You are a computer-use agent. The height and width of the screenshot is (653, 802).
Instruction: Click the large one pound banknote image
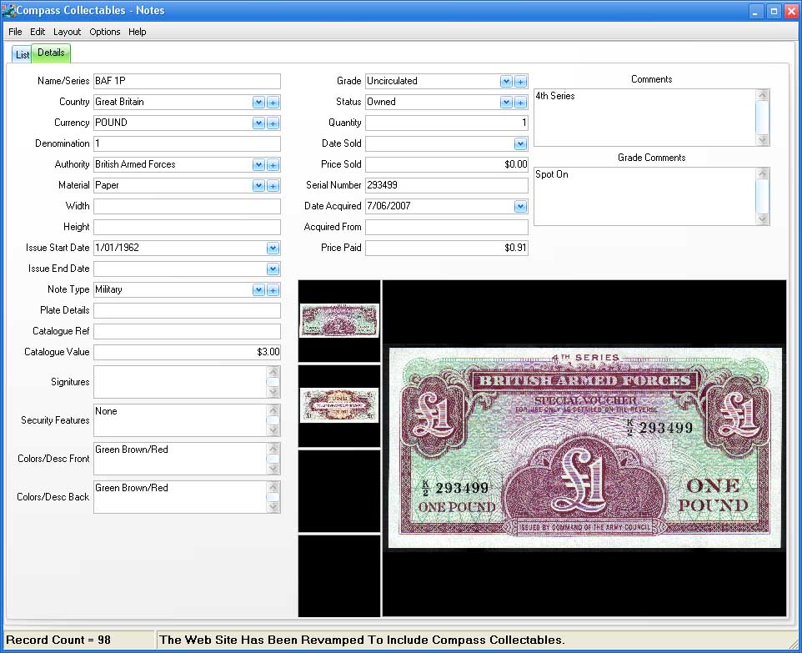point(585,448)
